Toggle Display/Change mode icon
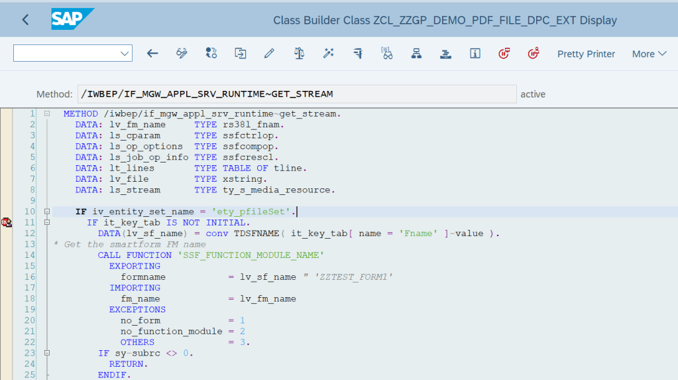Viewport: 678px width, 380px height. [182, 54]
